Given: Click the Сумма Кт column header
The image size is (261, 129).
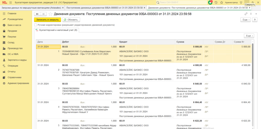Looking at the screenshot, I should point(242,42).
